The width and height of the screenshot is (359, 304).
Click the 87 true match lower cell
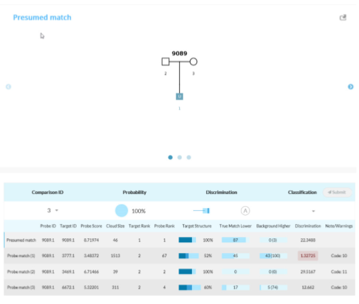coord(236,240)
